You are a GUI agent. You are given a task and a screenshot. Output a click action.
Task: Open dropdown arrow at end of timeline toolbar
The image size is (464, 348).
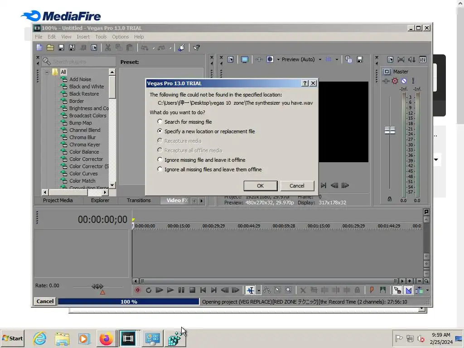(427, 290)
